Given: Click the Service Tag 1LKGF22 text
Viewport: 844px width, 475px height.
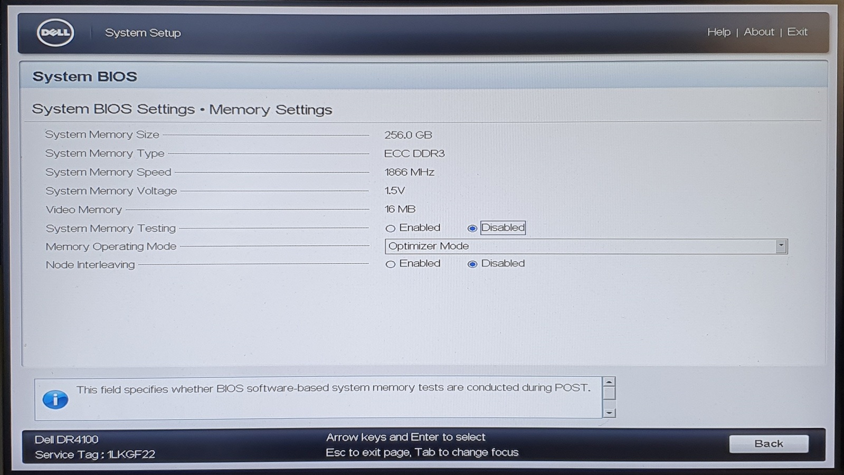Looking at the screenshot, I should pyautogui.click(x=95, y=454).
